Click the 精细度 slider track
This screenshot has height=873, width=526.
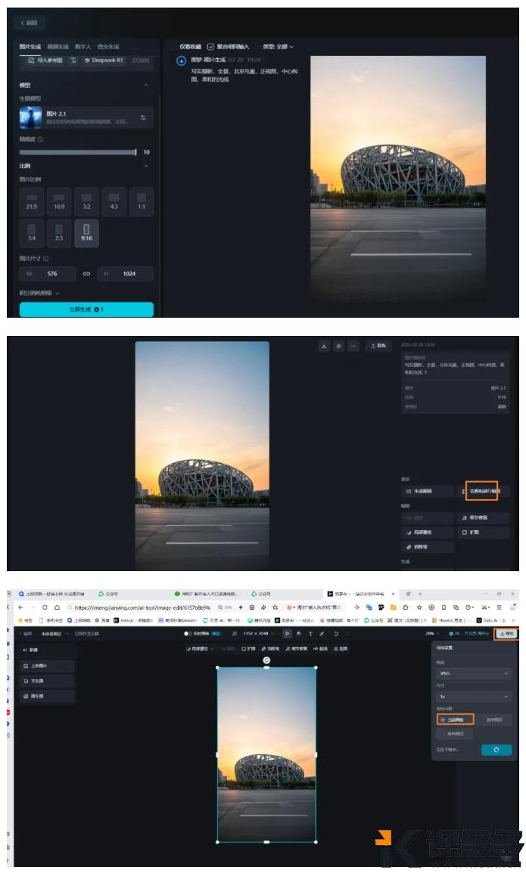(x=76, y=152)
